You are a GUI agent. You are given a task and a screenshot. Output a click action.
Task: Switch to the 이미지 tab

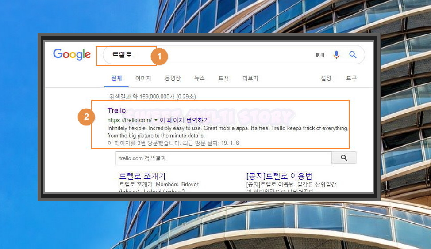[143, 79]
